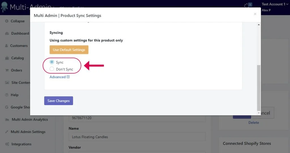Open Multi Admin Settings in the sidebar
The height and width of the screenshot is (153, 290).
pyautogui.click(x=25, y=132)
